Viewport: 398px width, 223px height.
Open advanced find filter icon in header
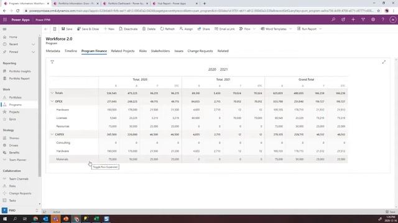[363, 19]
